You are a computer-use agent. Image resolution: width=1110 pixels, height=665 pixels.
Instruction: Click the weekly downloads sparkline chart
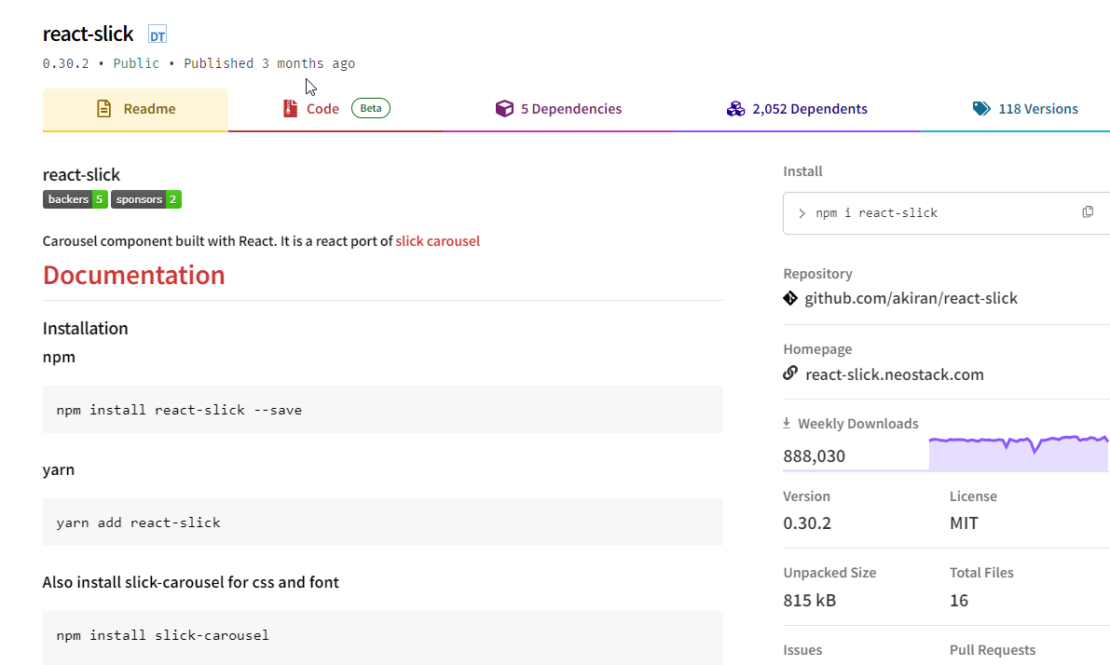click(x=1019, y=454)
